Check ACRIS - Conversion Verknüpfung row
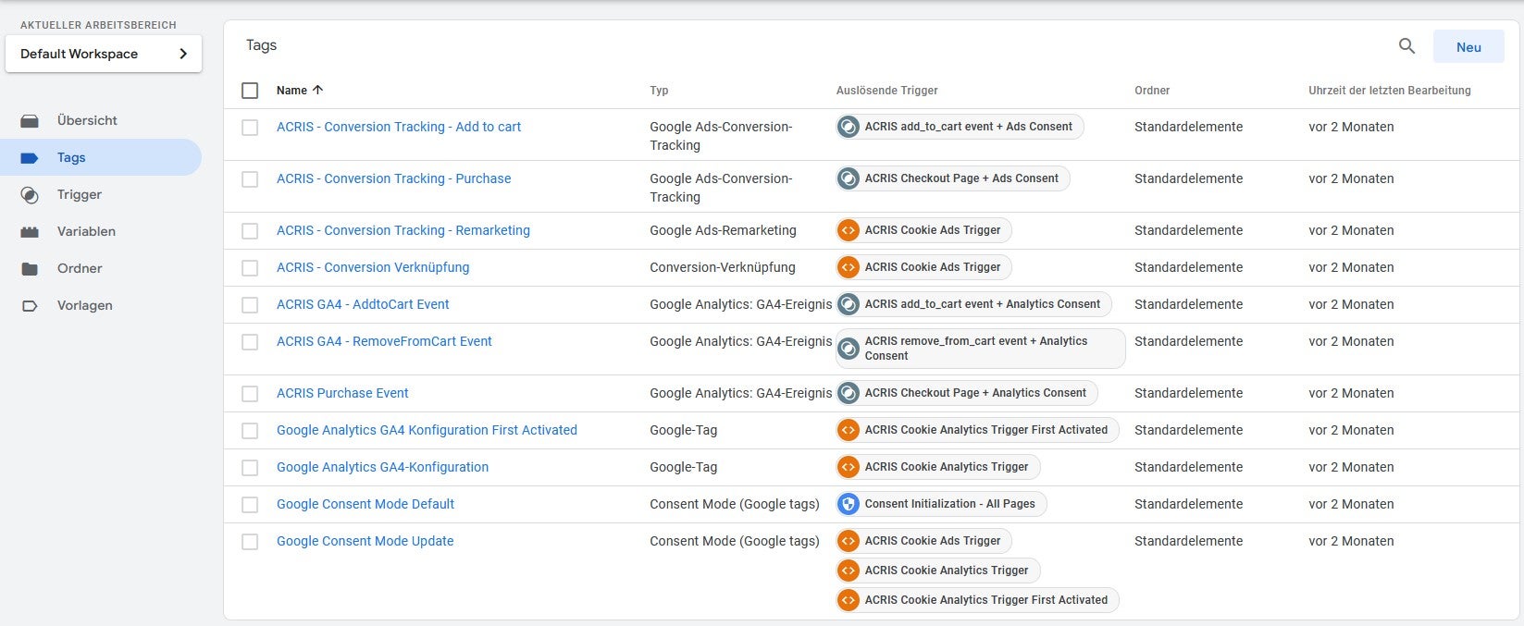Image resolution: width=1524 pixels, height=626 pixels. click(250, 268)
